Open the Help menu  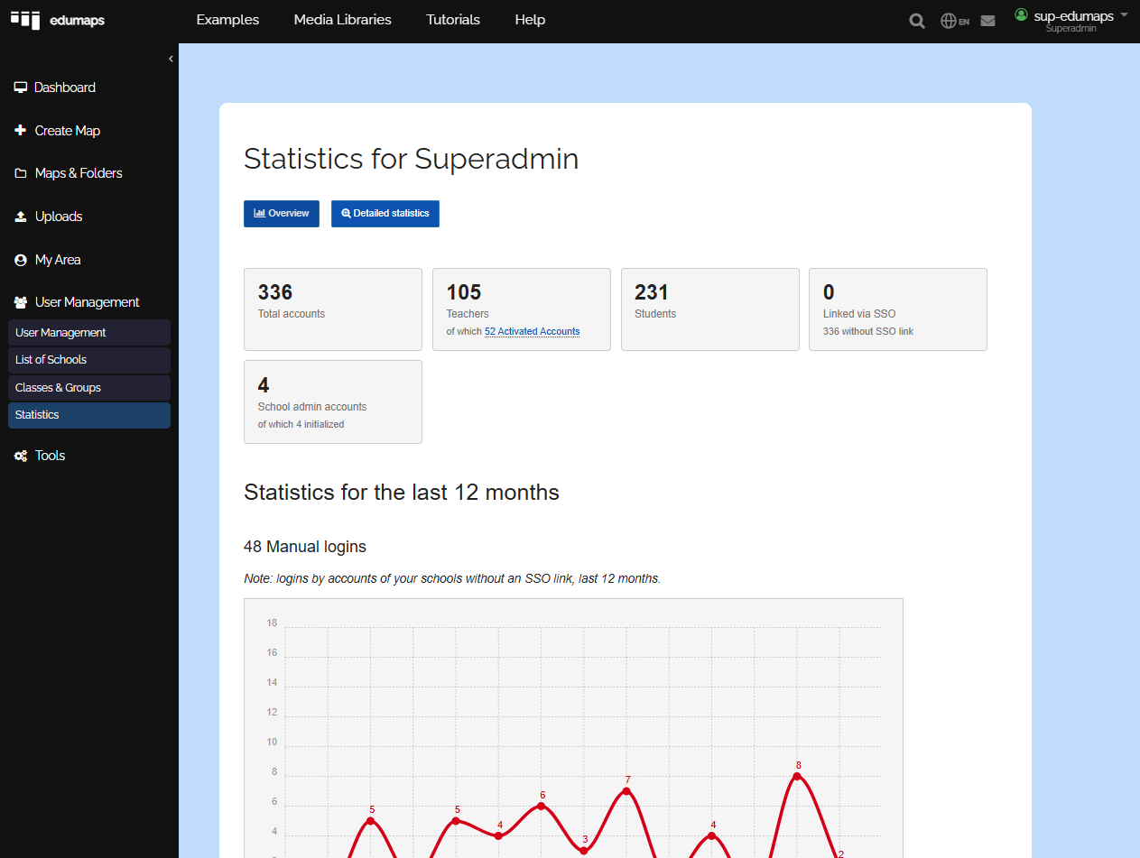click(530, 20)
